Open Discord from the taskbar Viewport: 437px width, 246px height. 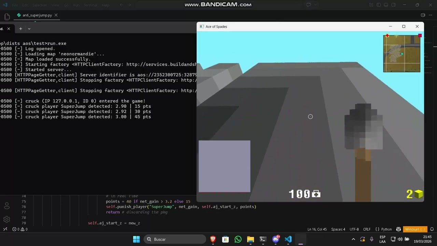276,239
